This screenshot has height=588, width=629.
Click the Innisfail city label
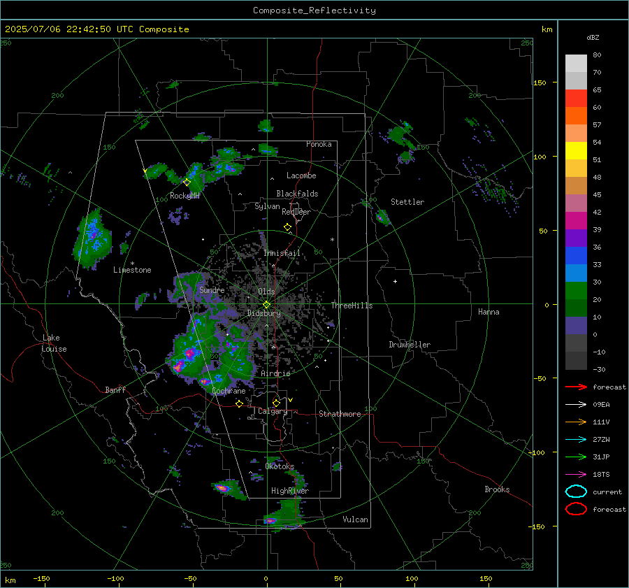(282, 253)
